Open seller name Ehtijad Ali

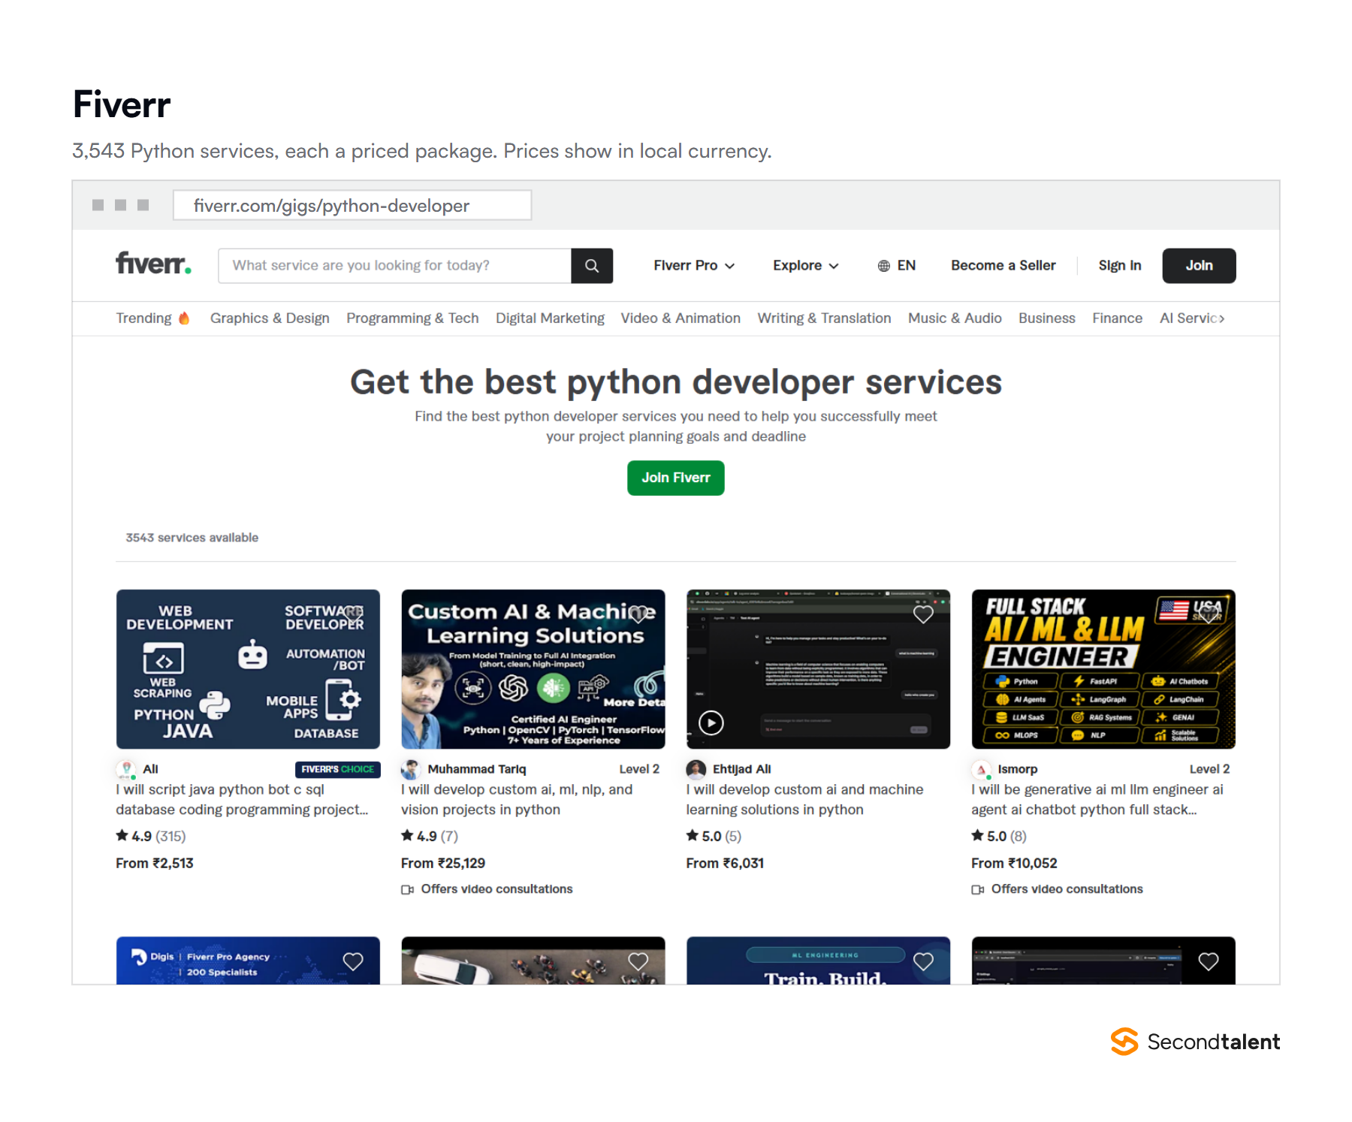click(x=742, y=769)
